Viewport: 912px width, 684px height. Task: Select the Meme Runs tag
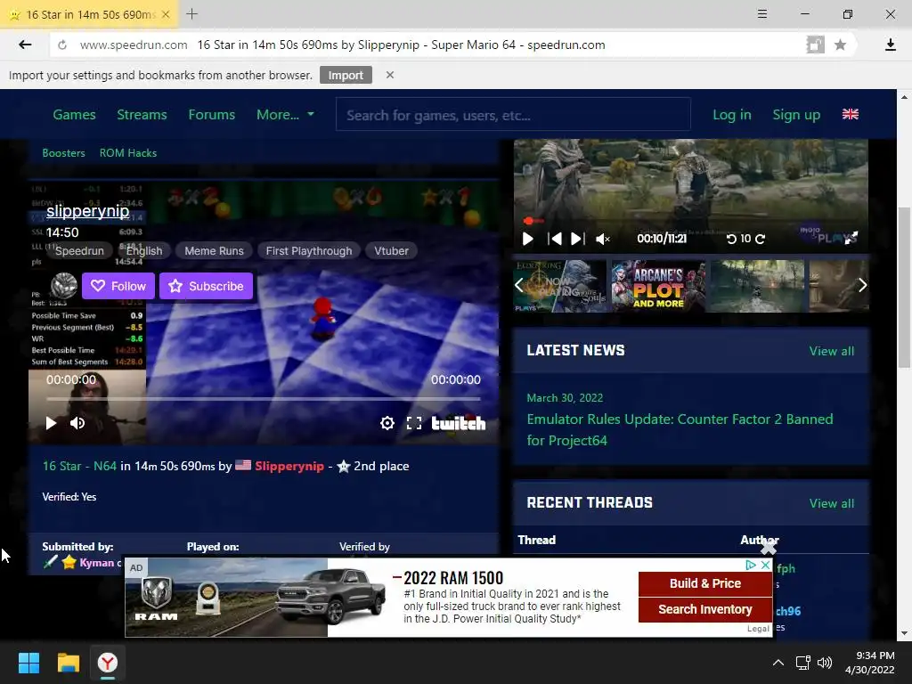pos(214,250)
